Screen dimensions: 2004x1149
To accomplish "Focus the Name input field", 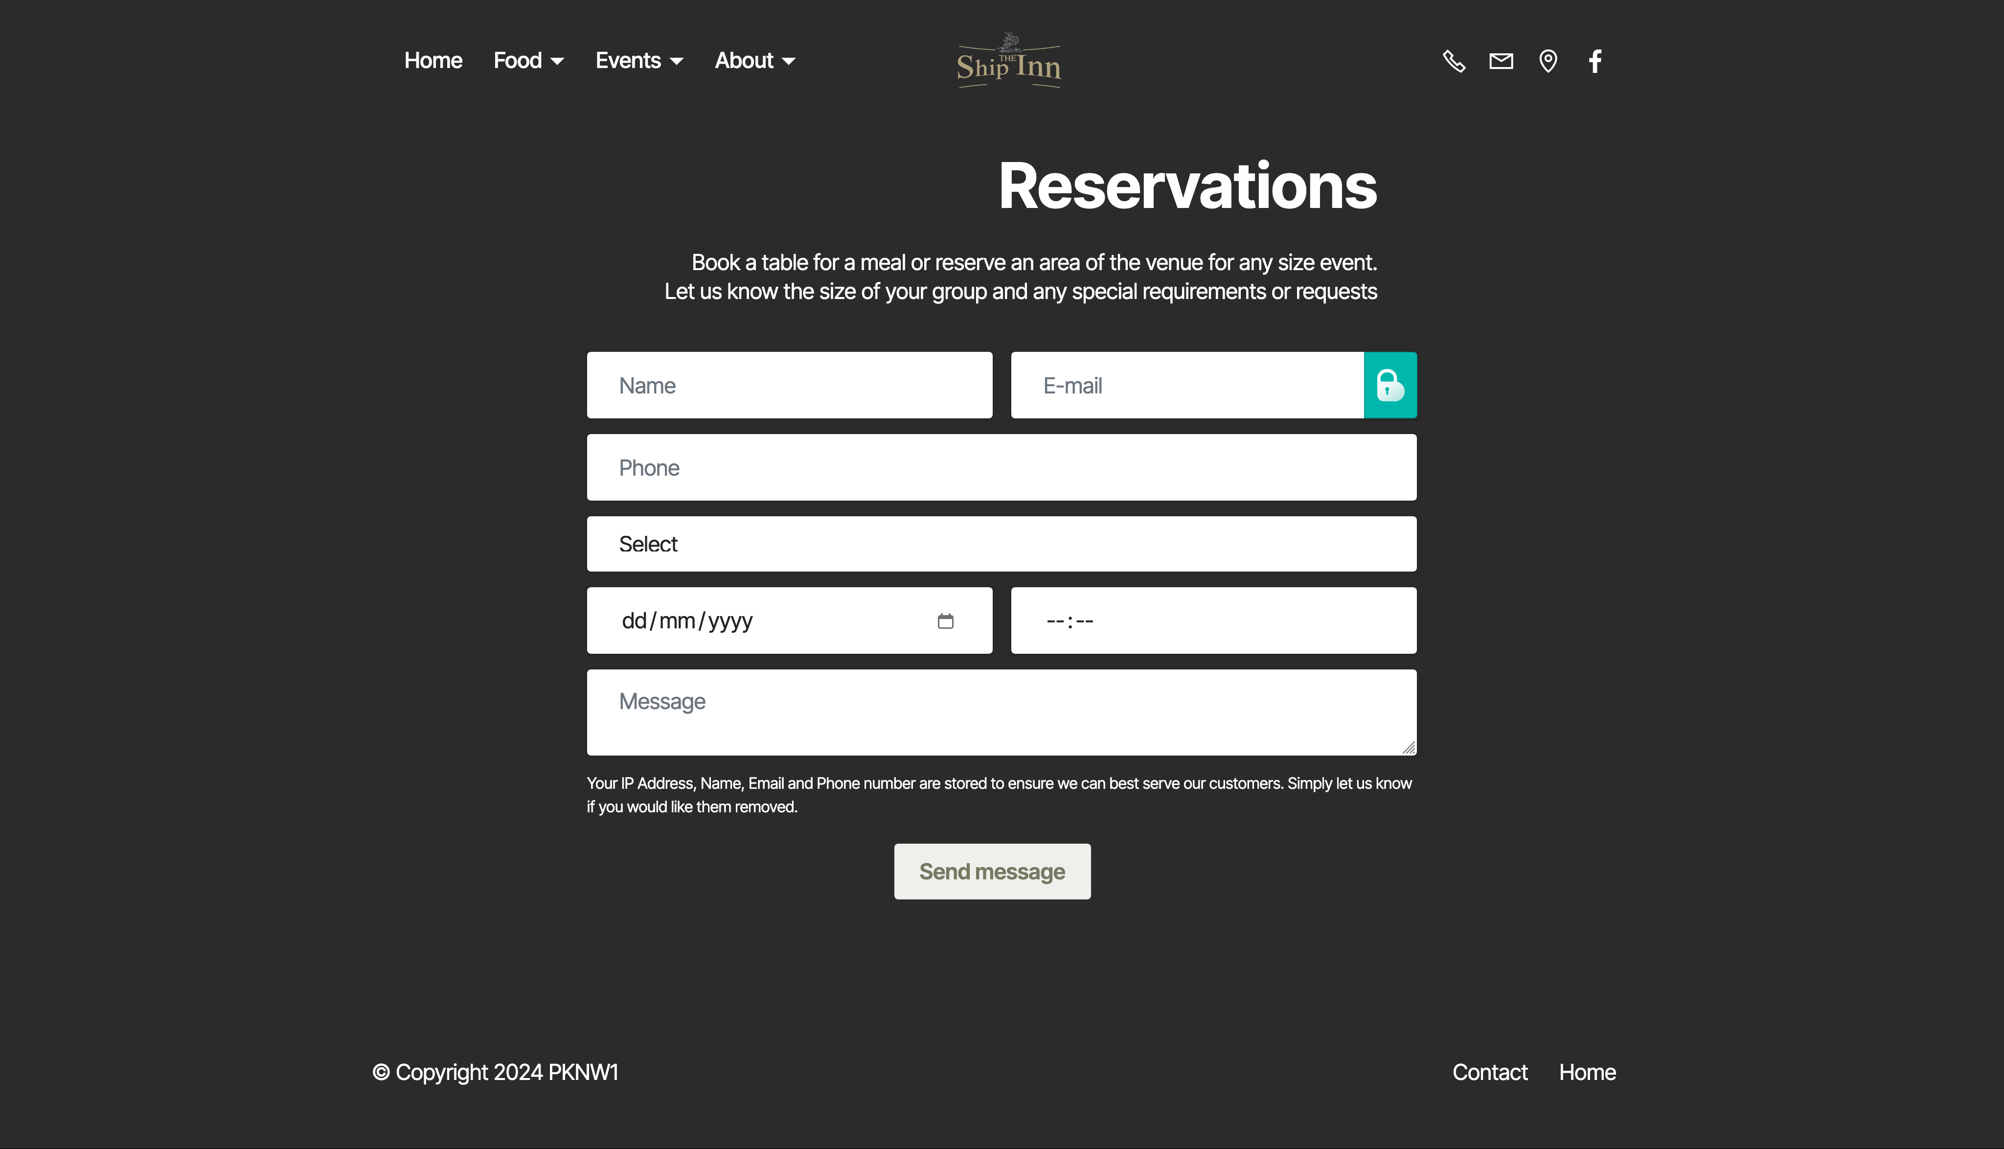I will 790,385.
